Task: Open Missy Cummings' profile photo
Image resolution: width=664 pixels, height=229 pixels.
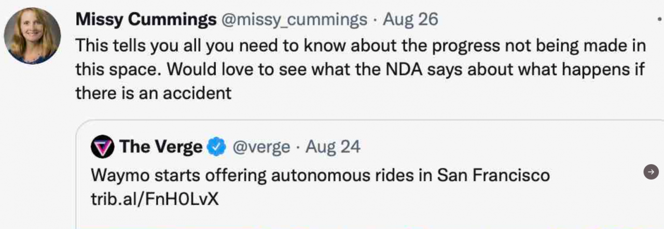Action: click(x=33, y=36)
